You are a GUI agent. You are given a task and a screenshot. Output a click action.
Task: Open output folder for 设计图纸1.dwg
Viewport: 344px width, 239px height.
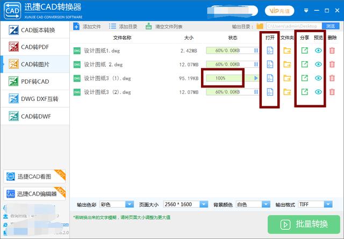tap(287, 50)
